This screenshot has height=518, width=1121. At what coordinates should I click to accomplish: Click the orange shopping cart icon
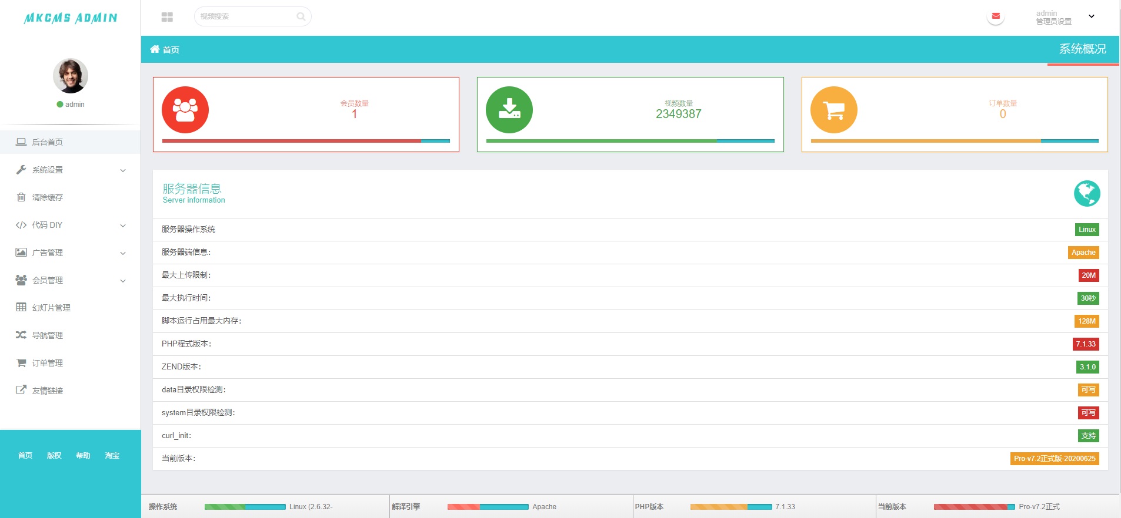pos(834,110)
